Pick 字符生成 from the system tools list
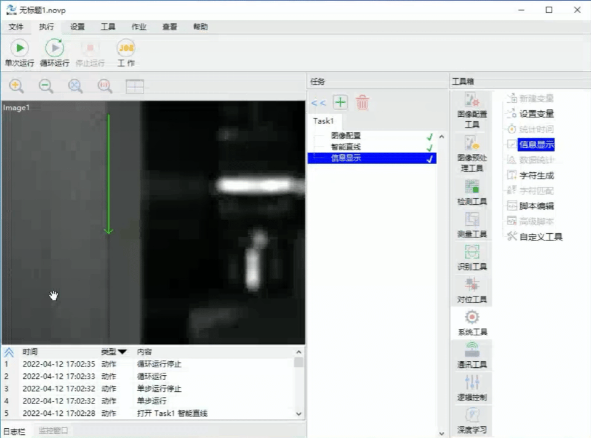Screen dimensions: 591x438 coord(536,175)
